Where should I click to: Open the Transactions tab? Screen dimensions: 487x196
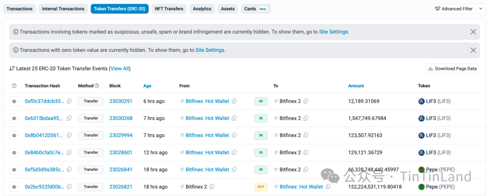coord(19,9)
